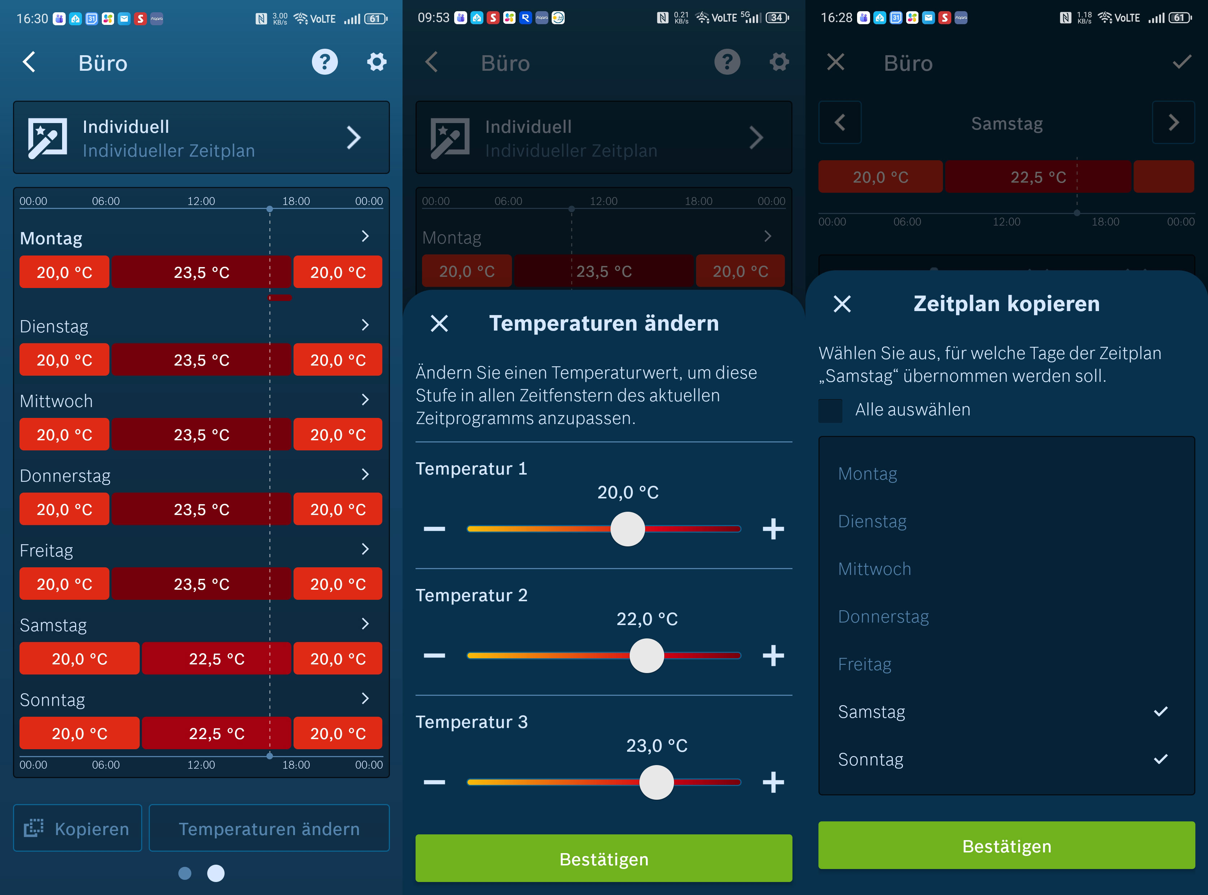Screen dimensions: 1208x895
Task: Decrease Temperatur 3 with the minus icon
Action: point(434,782)
